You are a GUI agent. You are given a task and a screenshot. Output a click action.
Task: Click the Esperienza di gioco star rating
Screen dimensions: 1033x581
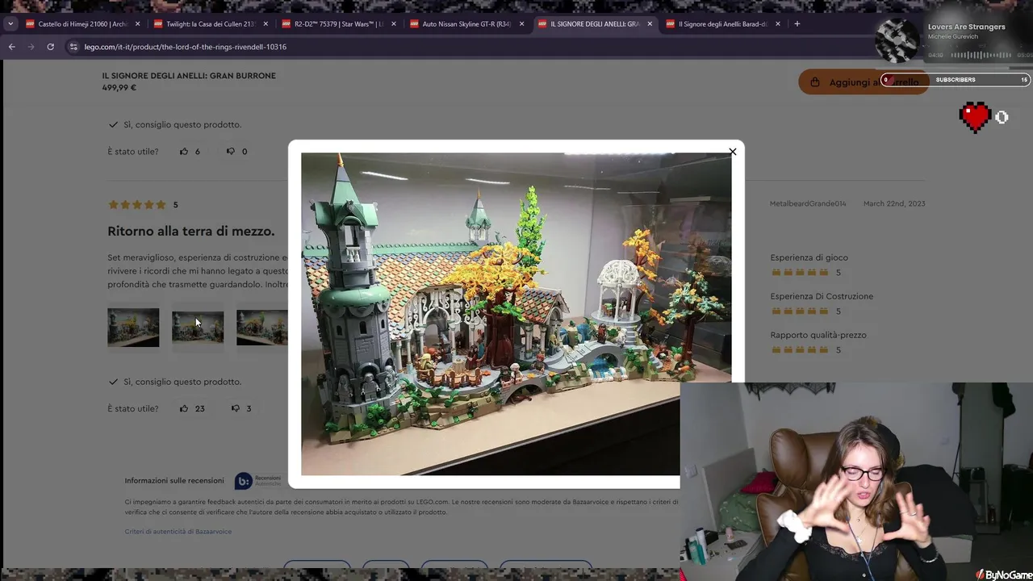point(800,273)
